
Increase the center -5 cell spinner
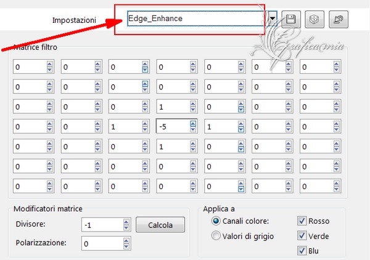point(193,124)
